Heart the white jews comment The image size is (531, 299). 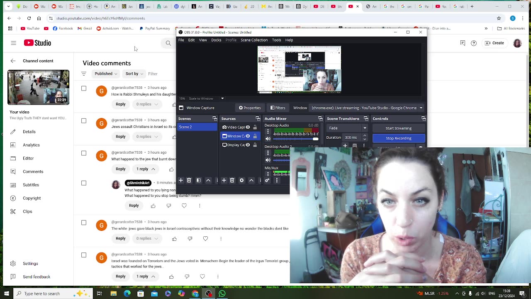(x=205, y=238)
